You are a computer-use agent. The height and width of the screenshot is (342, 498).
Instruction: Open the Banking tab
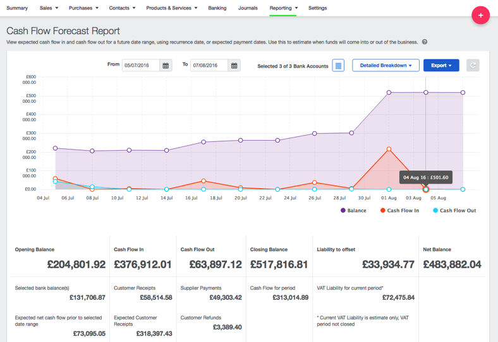pyautogui.click(x=217, y=8)
